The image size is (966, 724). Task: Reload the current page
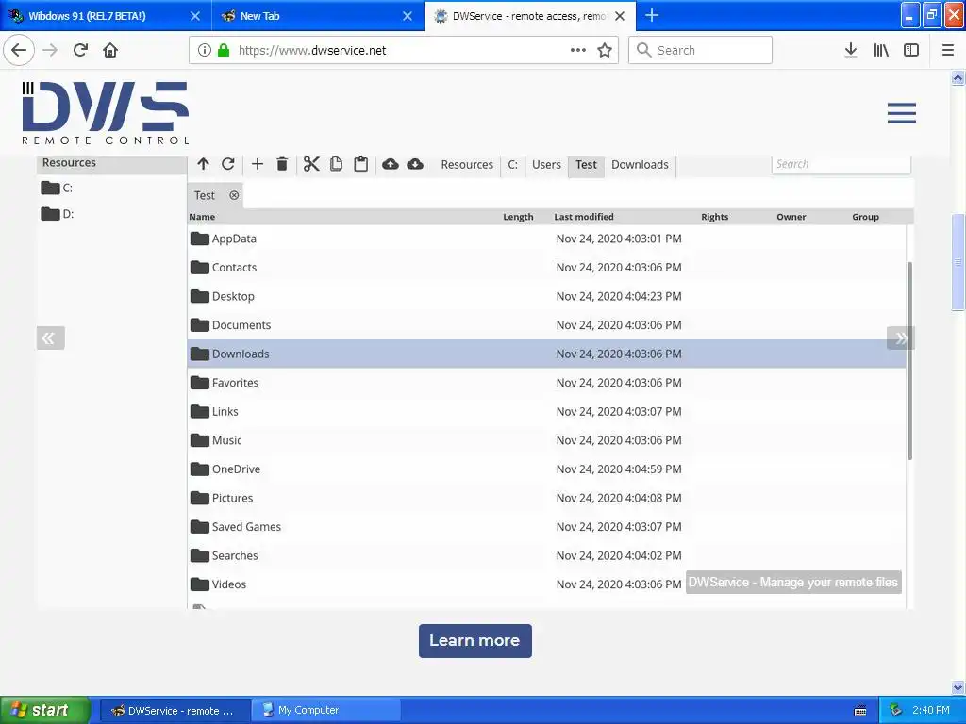[x=81, y=50]
